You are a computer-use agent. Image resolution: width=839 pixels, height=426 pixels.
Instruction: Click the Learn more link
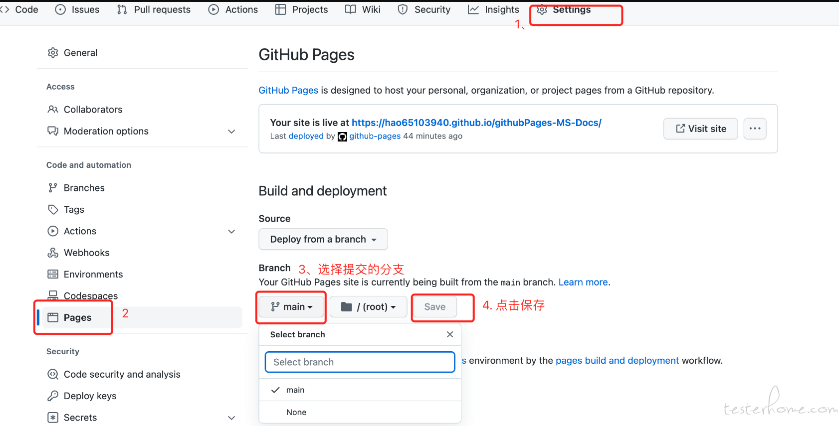(583, 282)
